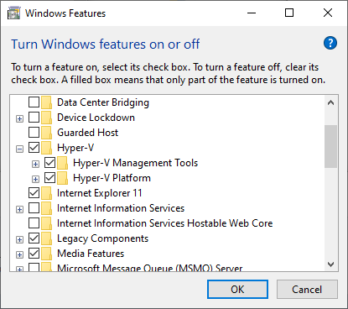Turn off Internet Explorer 11 checkbox

[x=34, y=193]
